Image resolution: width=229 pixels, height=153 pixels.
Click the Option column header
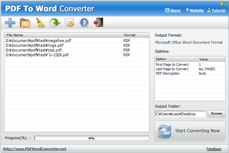point(176,59)
